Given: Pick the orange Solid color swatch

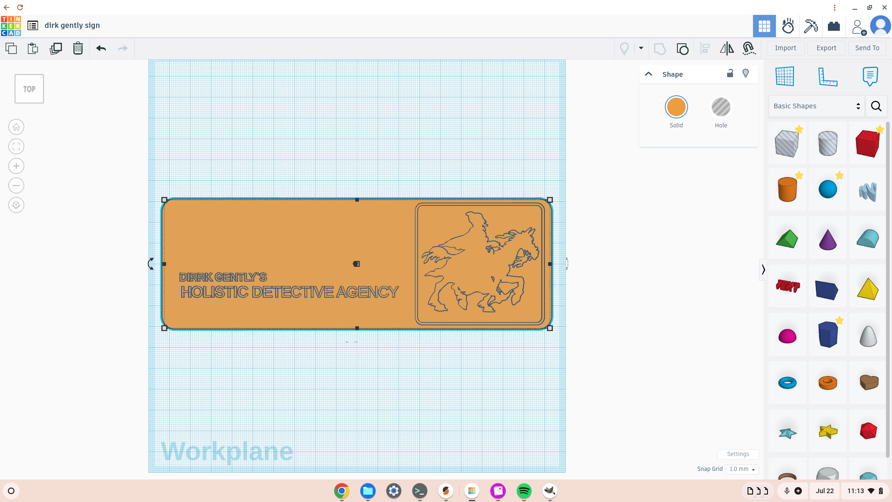Looking at the screenshot, I should pos(676,107).
